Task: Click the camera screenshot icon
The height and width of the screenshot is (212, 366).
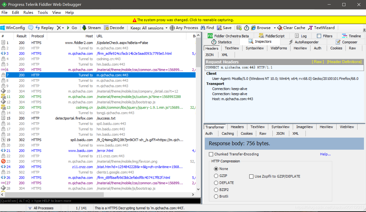Action: [239, 28]
